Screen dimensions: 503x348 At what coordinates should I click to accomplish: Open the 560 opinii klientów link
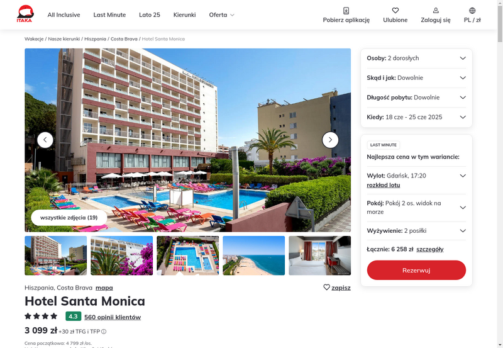pos(113,317)
